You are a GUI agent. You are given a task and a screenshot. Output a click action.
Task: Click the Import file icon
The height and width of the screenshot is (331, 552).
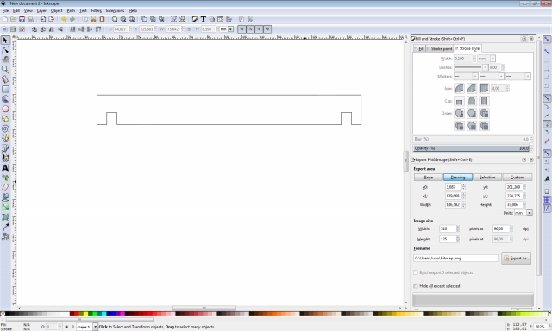[42, 19]
